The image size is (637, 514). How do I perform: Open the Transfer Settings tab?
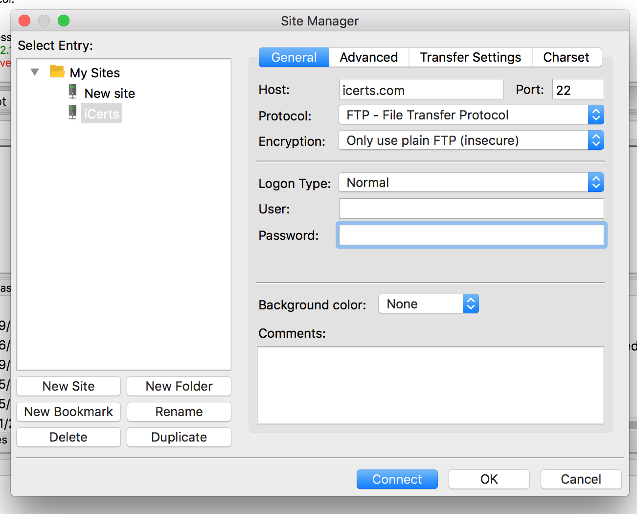pyautogui.click(x=470, y=57)
